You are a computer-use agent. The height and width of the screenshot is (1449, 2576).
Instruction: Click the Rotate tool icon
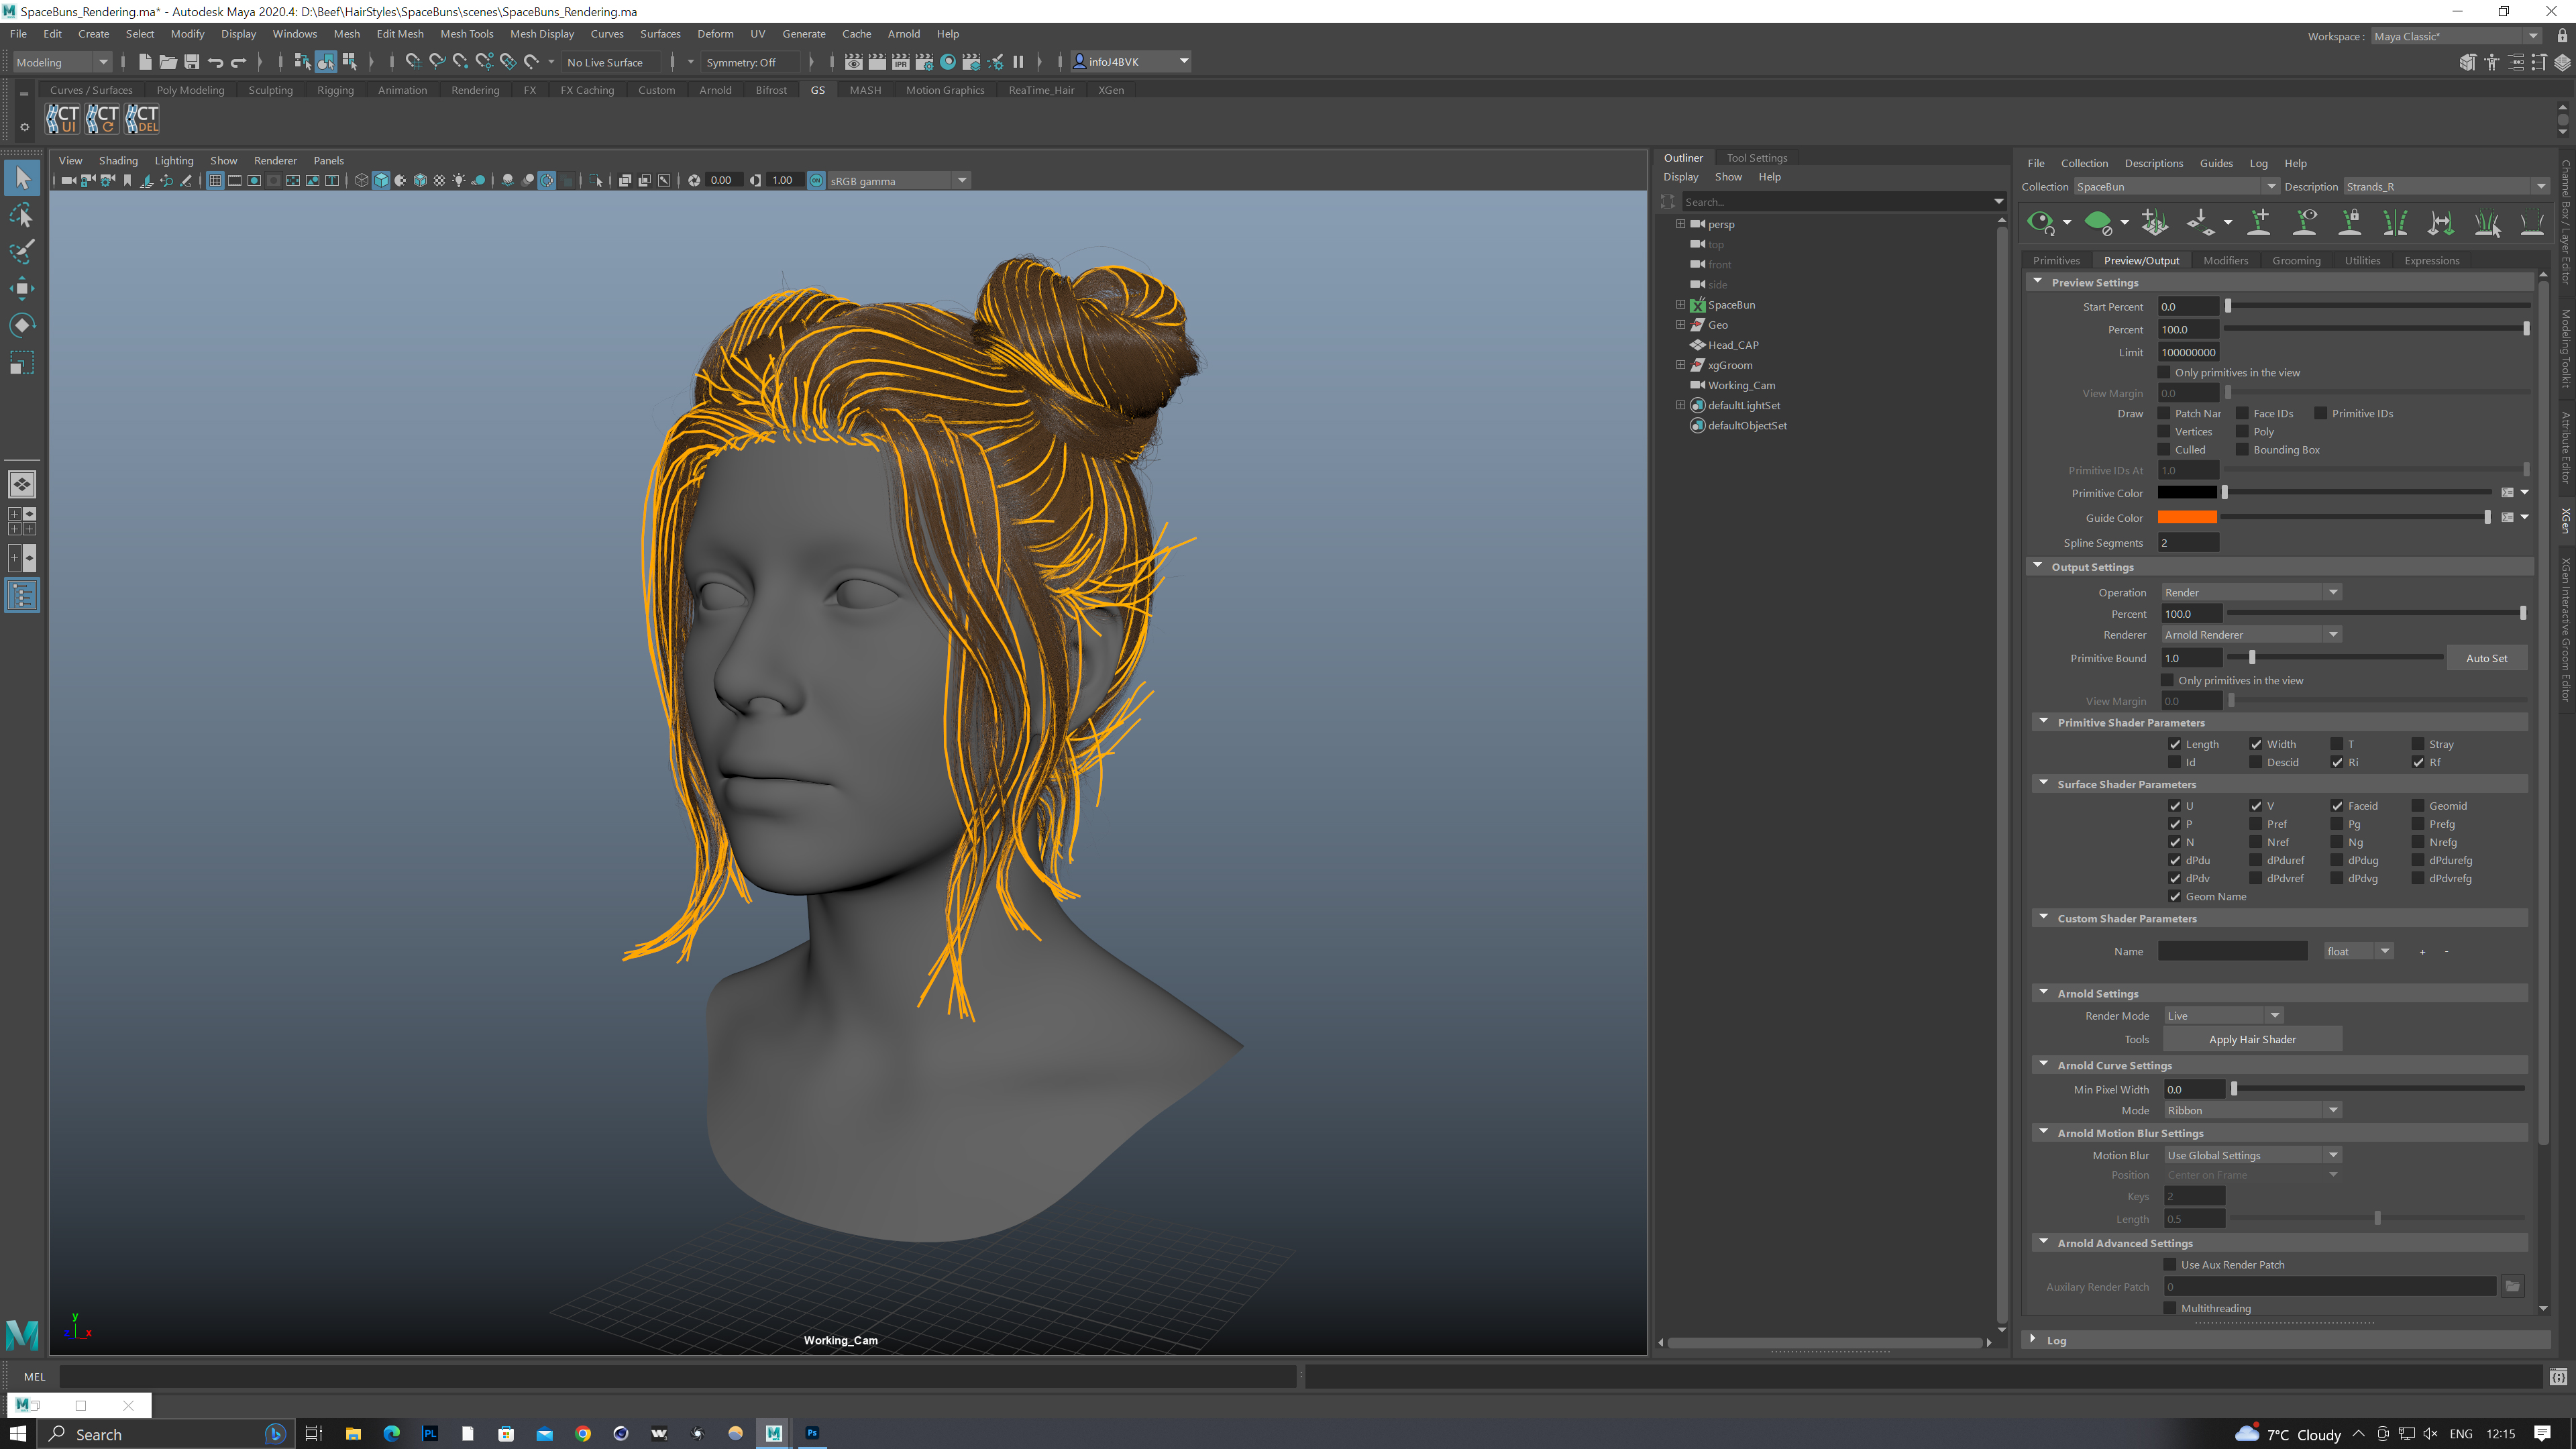click(22, 325)
